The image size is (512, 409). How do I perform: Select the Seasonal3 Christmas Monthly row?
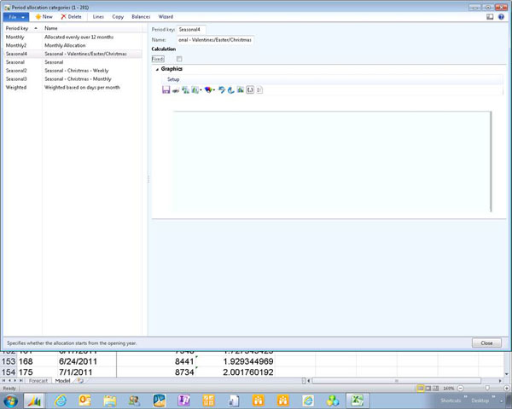[73, 79]
